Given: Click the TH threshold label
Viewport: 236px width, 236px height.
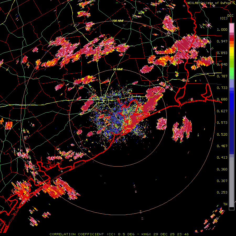Looking at the screenshot, I should click(225, 204).
